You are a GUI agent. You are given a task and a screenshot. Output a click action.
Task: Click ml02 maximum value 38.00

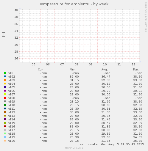click(138, 77)
